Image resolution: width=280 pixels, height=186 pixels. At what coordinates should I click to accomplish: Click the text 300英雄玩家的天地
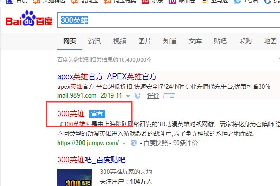(126, 172)
